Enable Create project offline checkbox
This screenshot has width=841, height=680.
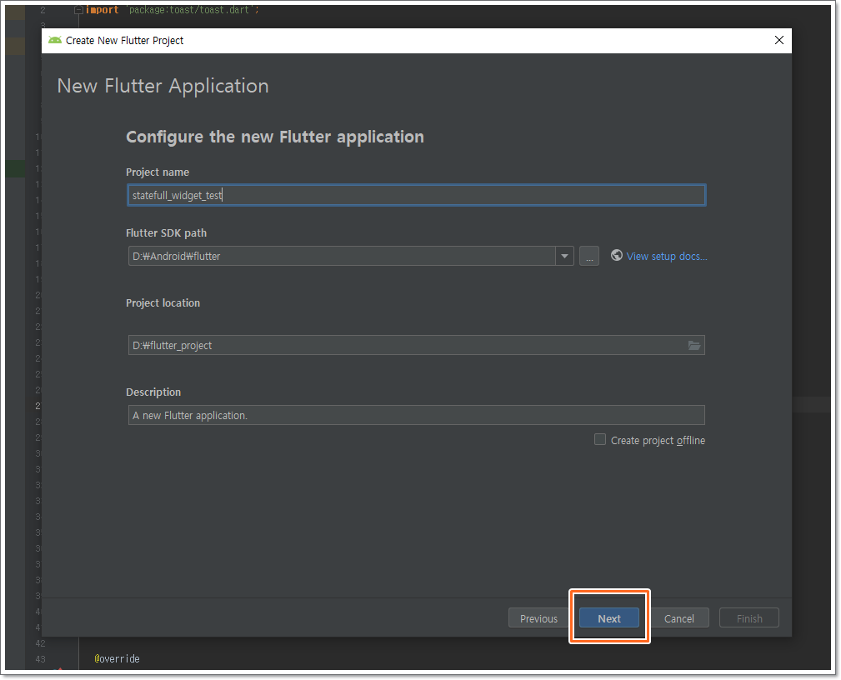(x=599, y=440)
